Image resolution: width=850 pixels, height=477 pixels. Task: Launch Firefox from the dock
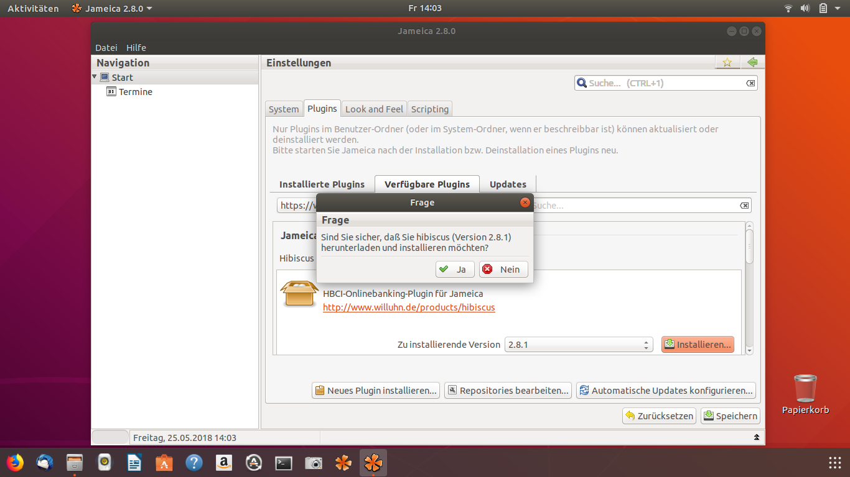(15, 463)
